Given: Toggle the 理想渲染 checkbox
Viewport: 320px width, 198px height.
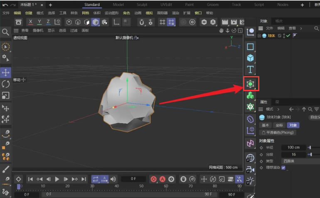Looking at the screenshot, I should pyautogui.click(x=283, y=168).
